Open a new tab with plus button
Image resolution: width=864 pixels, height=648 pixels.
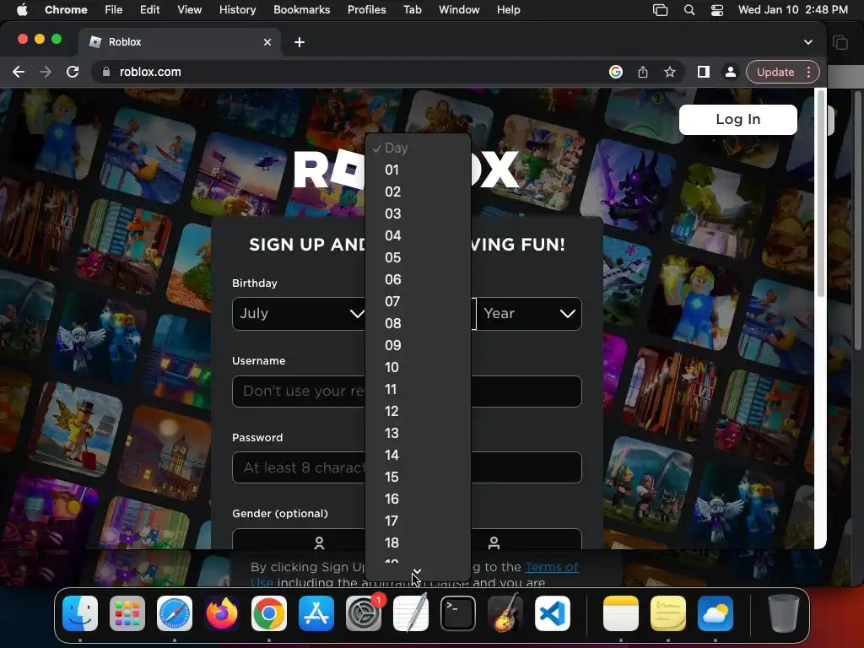click(x=300, y=42)
